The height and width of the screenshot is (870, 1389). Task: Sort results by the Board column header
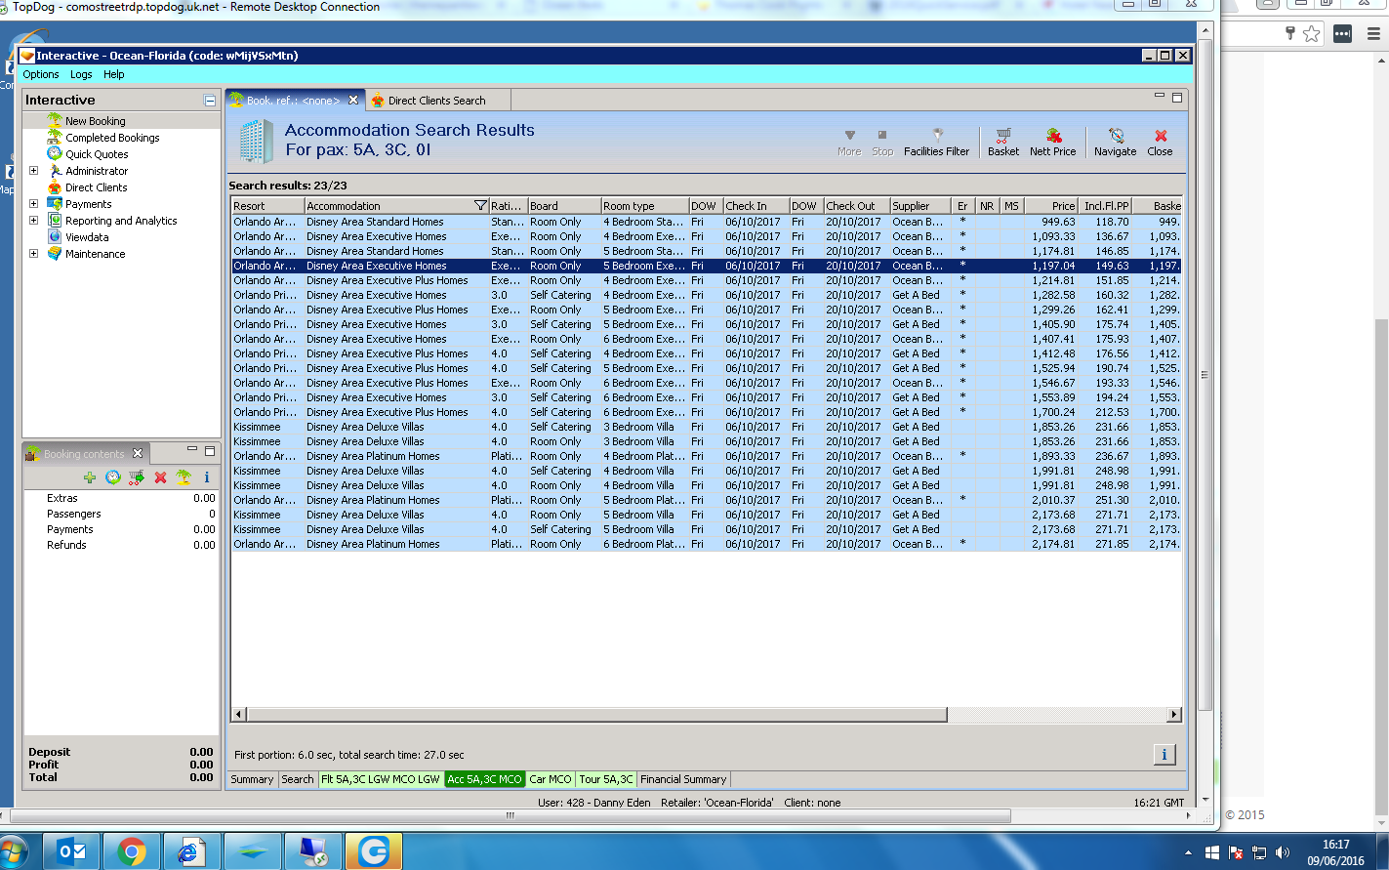tap(563, 206)
